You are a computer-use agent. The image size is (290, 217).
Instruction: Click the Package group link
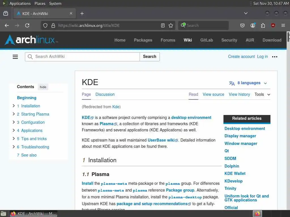180,190
